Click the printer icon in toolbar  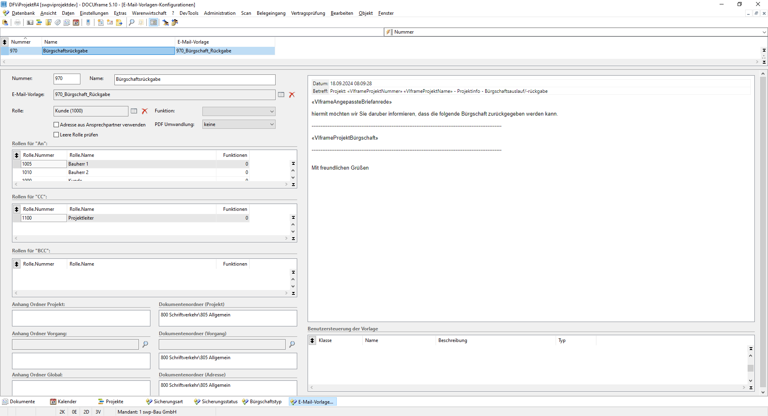point(18,22)
